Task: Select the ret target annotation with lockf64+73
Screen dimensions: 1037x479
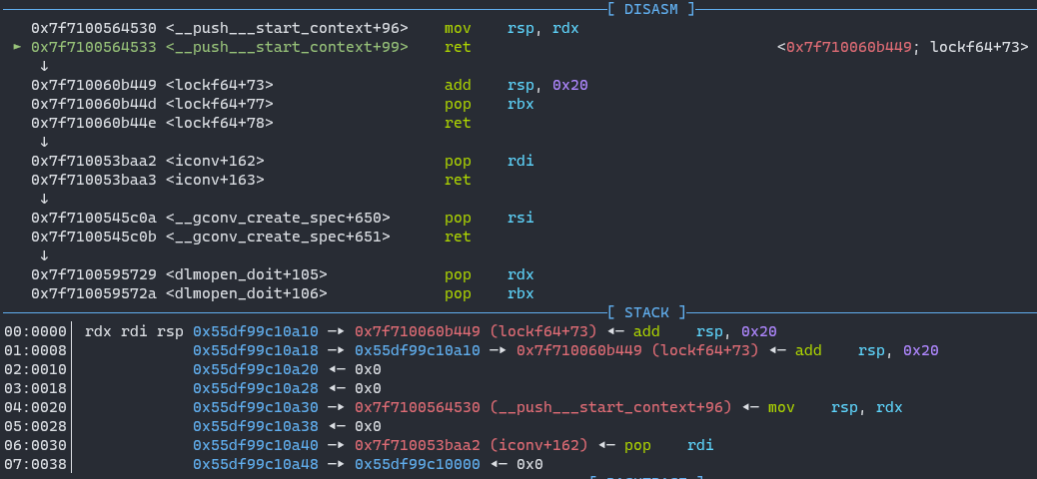Action: (902, 47)
